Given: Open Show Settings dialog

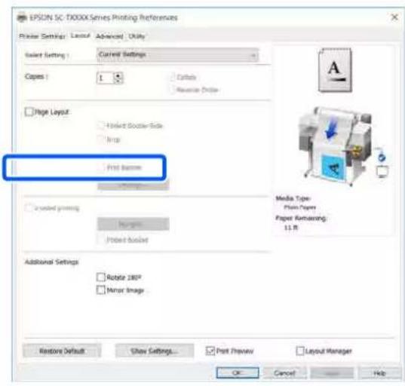Looking at the screenshot, I should pos(155,351).
